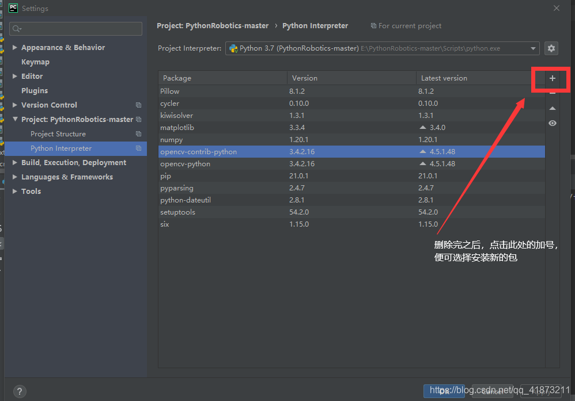Select the setuptools package row
The height and width of the screenshot is (401, 575).
click(351, 212)
